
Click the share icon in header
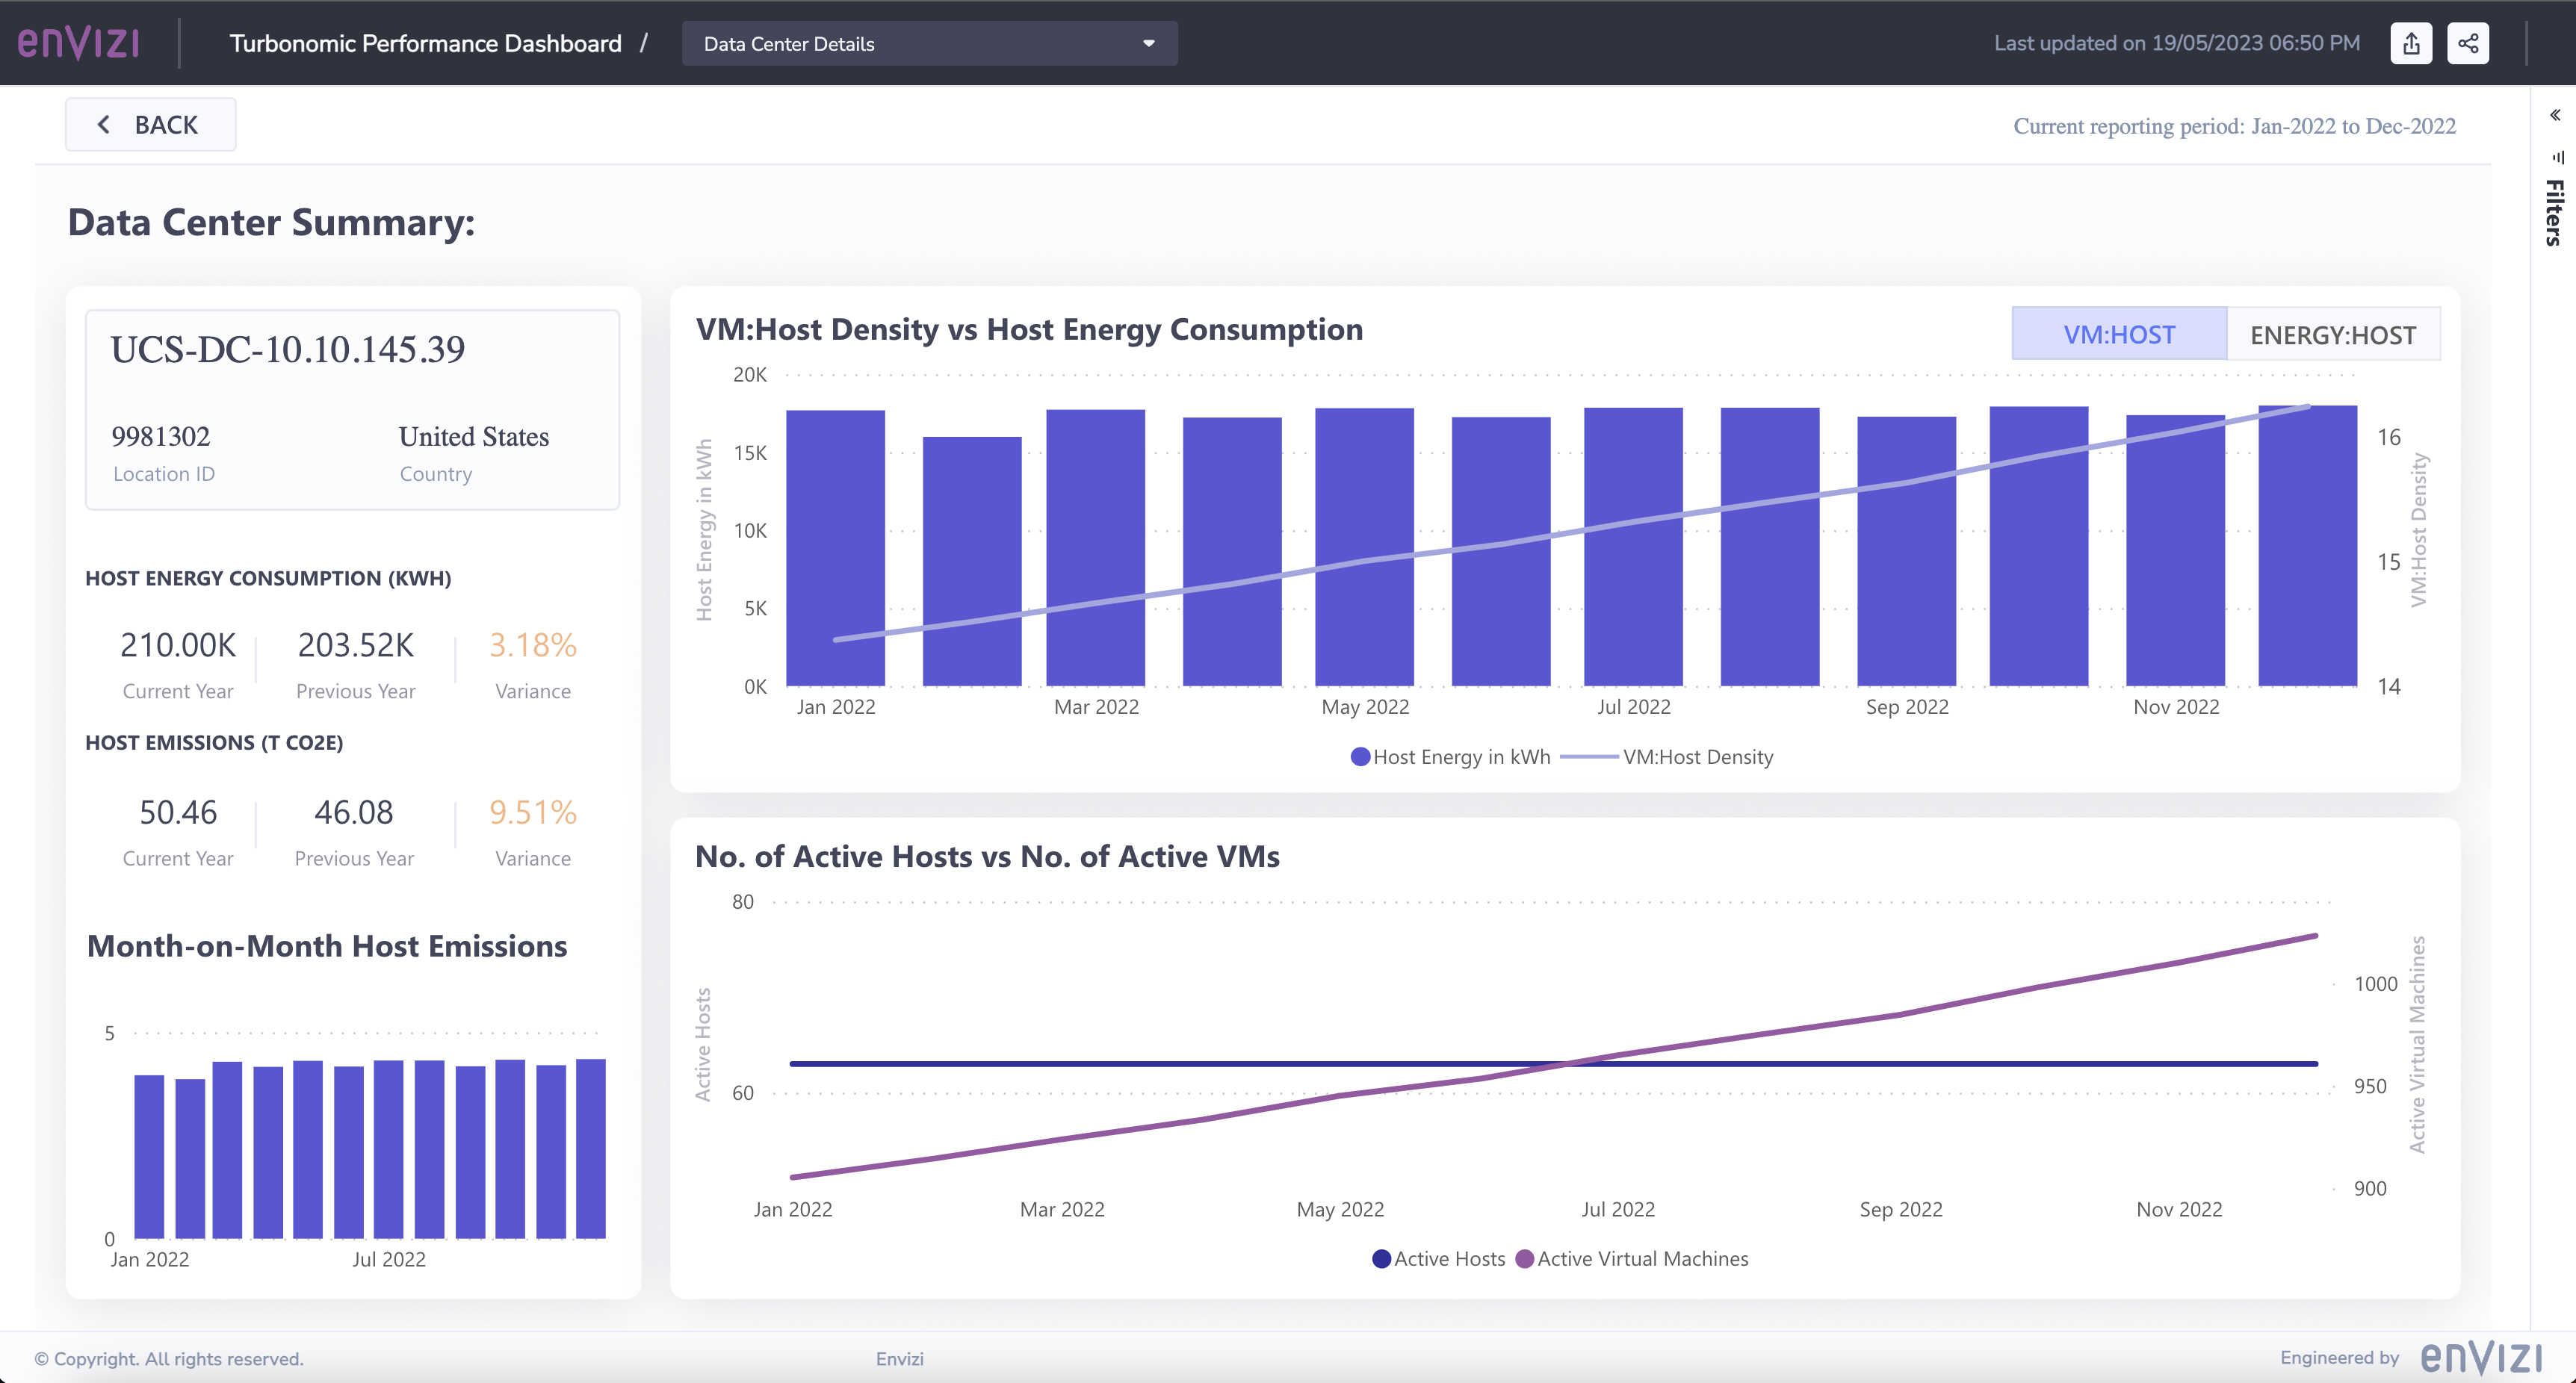2467,43
